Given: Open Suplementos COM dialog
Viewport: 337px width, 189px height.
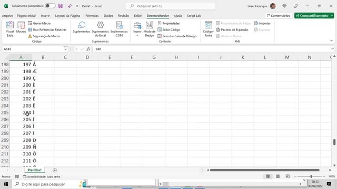Looking at the screenshot, I should 119,29.
